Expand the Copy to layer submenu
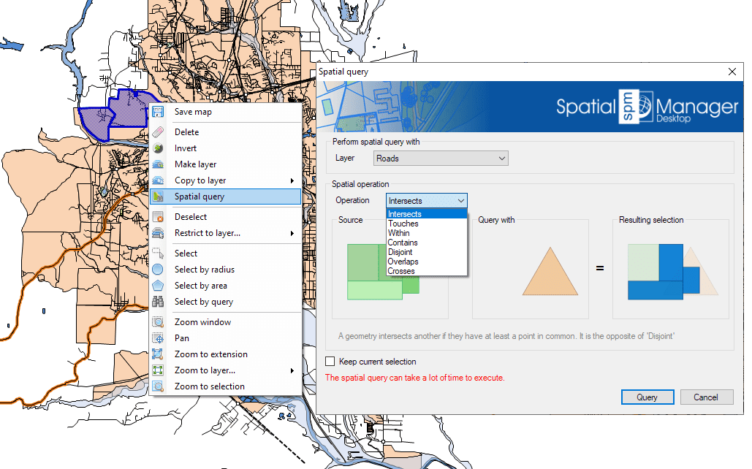752x469 pixels. [292, 180]
